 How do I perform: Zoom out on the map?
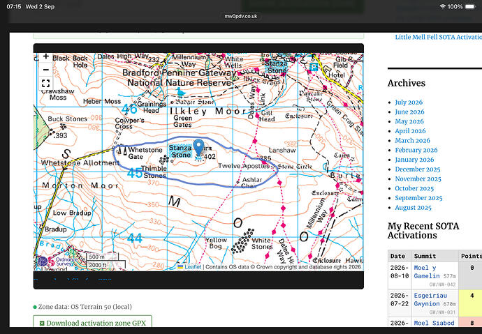pyautogui.click(x=46, y=70)
